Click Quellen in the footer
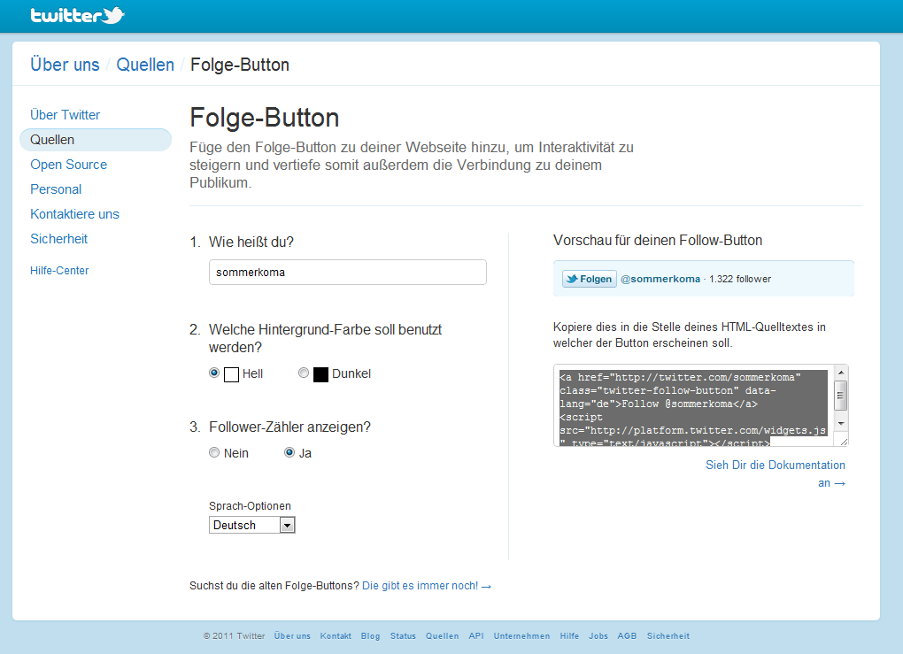 tap(443, 636)
